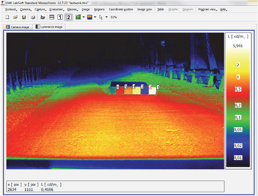This screenshot has width=258, height=196.
Task: Open the Image view menu
Action: click(x=144, y=9)
